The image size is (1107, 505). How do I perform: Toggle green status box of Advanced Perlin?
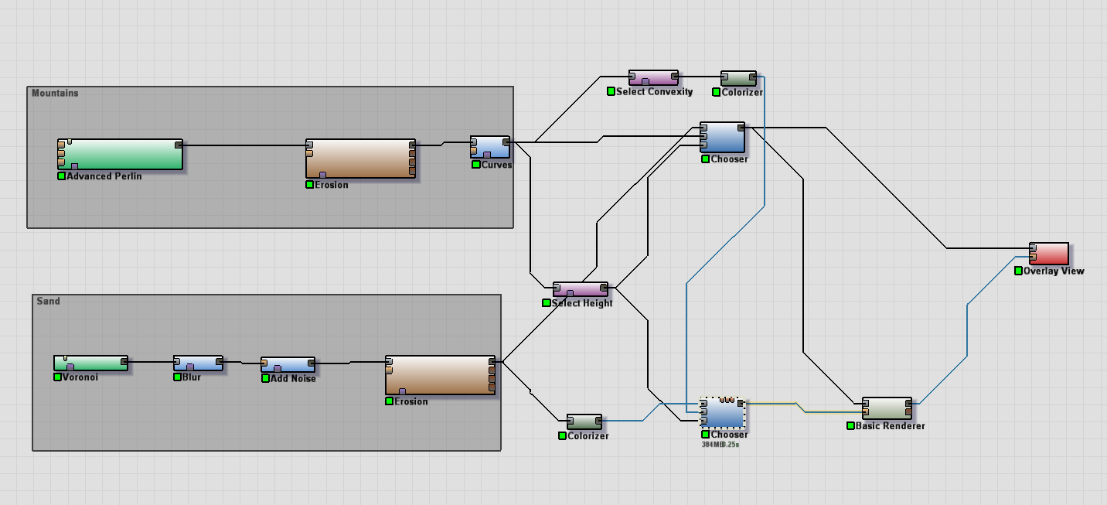click(61, 176)
